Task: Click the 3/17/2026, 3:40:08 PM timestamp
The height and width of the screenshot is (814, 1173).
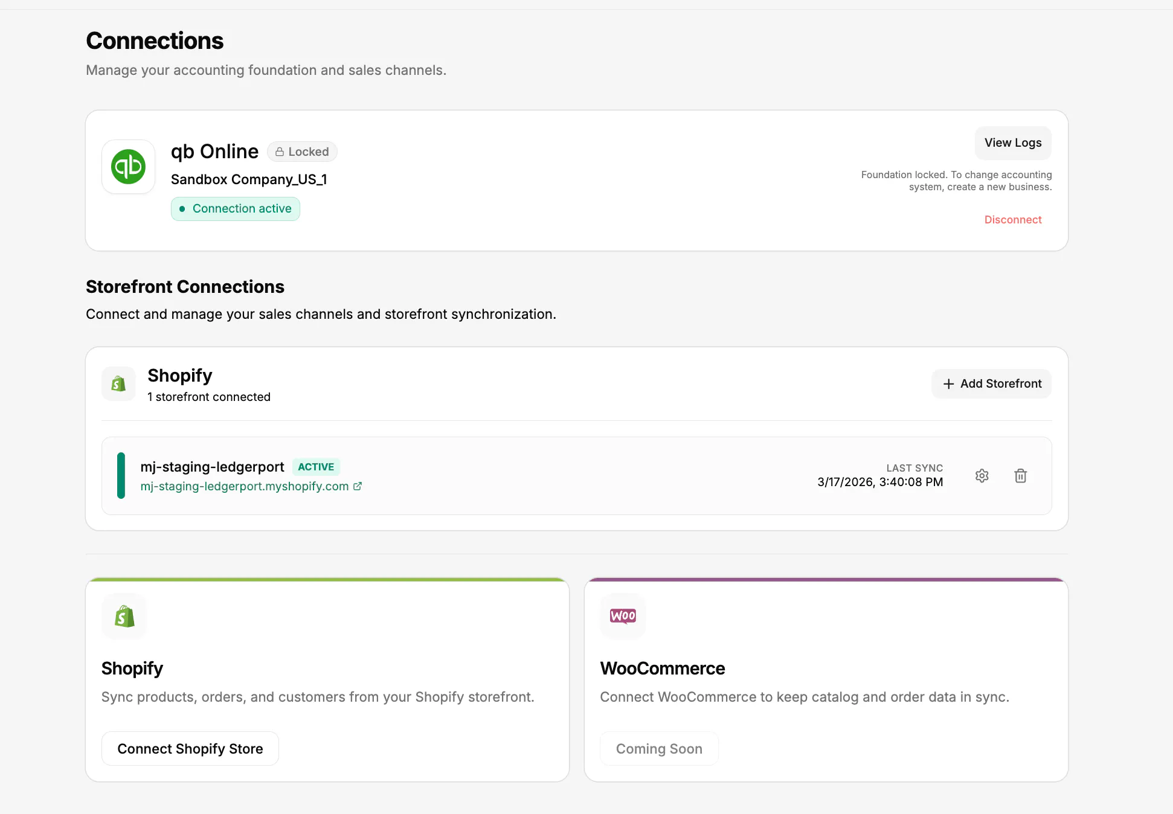Action: 880,482
